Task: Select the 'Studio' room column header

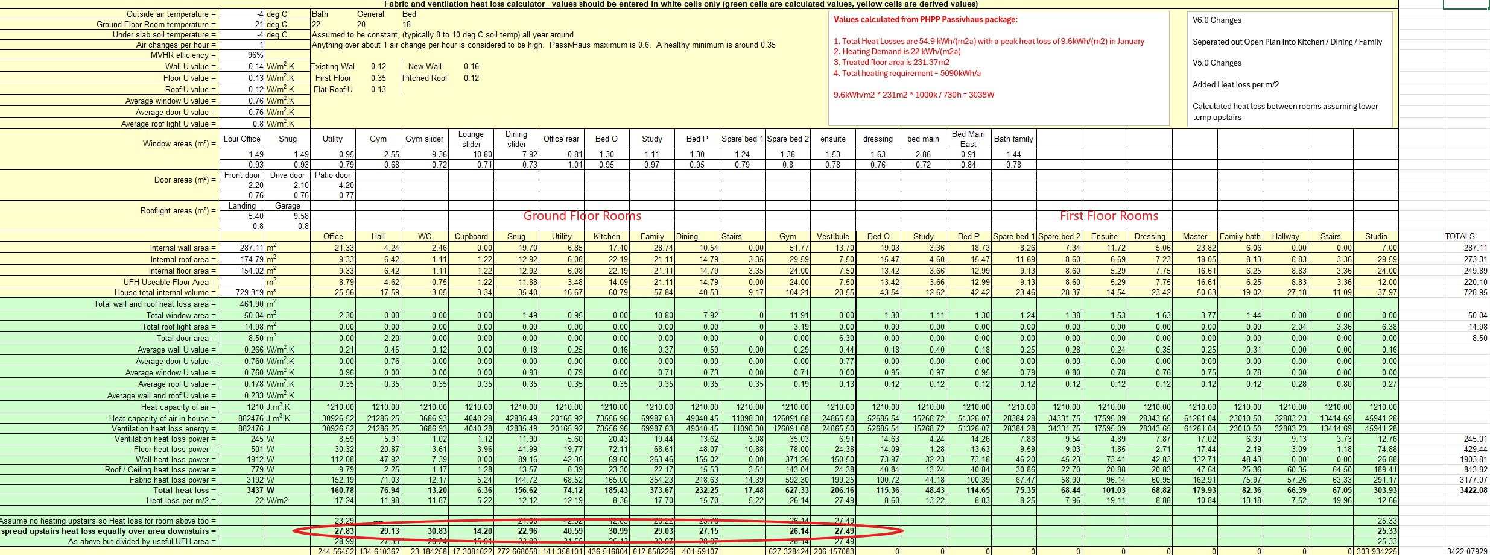Action: [x=1376, y=236]
